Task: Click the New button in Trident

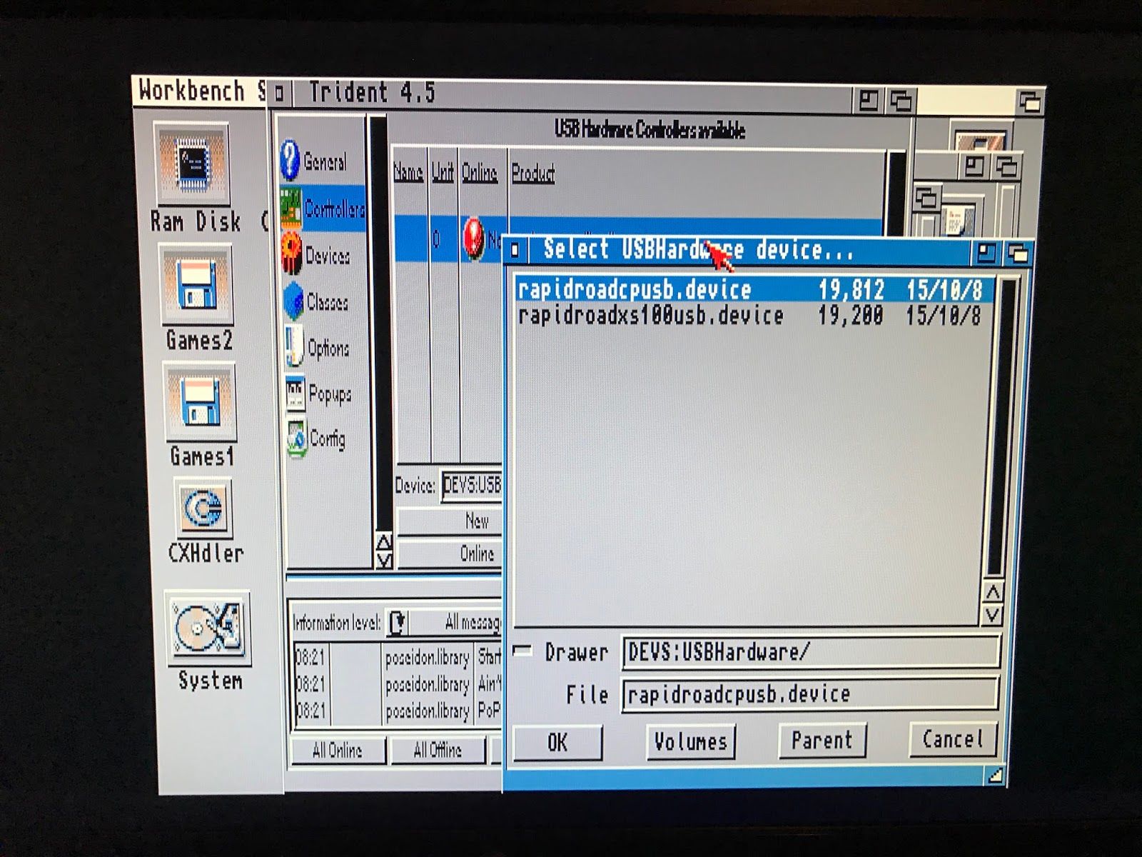Action: tap(450, 521)
